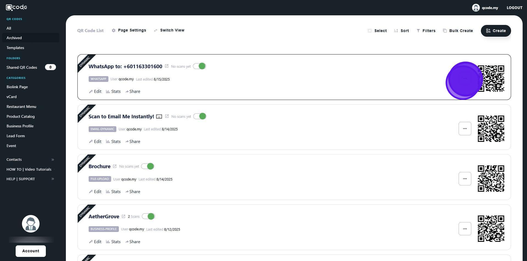Open the more options menu for AetherGrove
Screen dimensions: 527x261
click(465, 229)
